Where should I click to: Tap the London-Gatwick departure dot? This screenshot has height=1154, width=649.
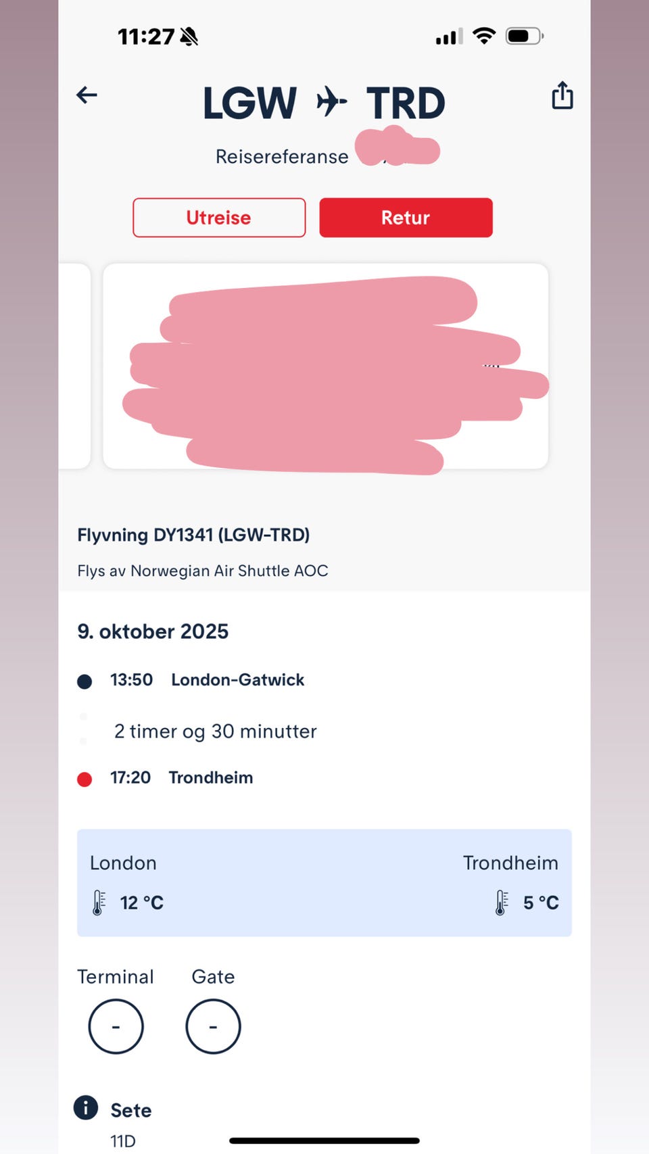tap(85, 681)
